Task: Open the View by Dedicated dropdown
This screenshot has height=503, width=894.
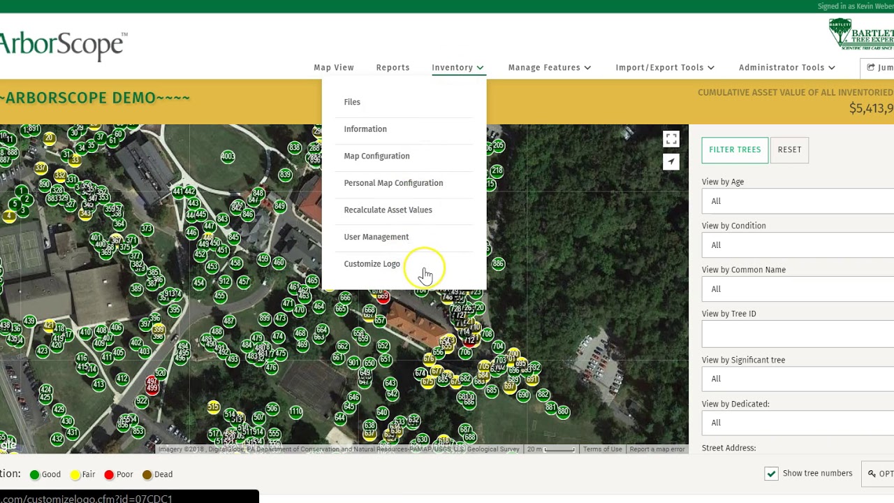Action: pyautogui.click(x=798, y=423)
